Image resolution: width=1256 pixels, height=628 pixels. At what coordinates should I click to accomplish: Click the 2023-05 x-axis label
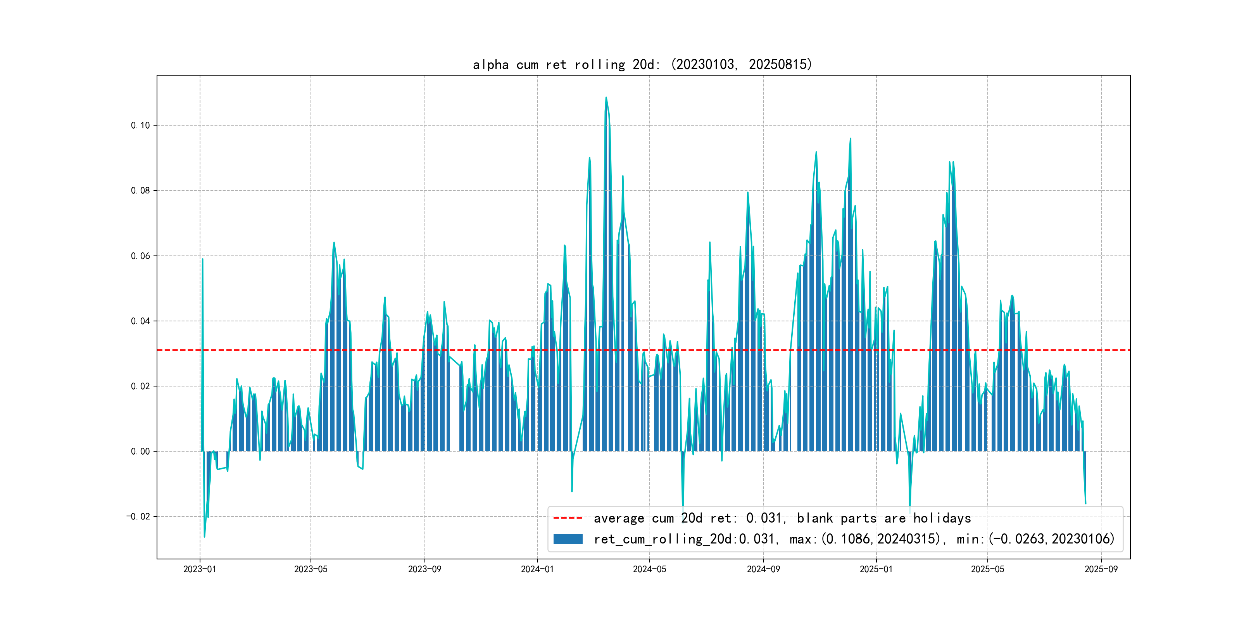[311, 569]
